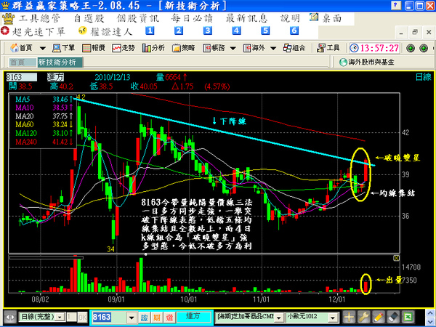Close the volume sub-chart panel
This screenshot has height=327, width=436.
point(396,258)
